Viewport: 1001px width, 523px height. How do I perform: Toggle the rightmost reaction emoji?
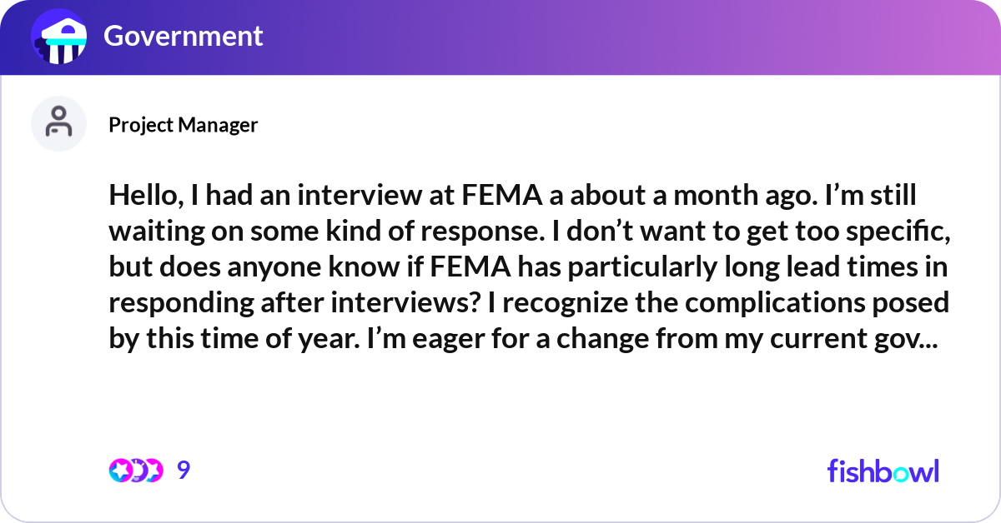coord(153,470)
